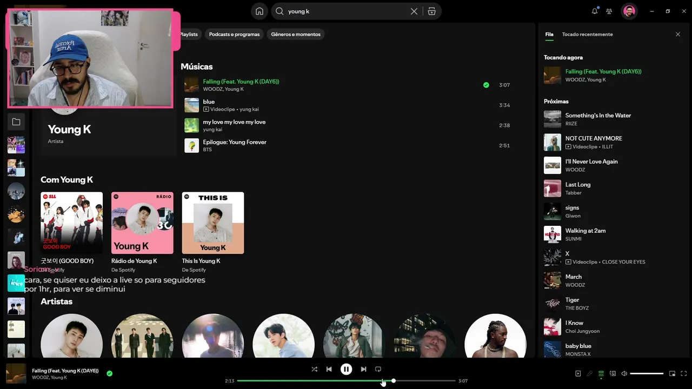
Task: Open the notifications bell icon
Action: tap(595, 11)
